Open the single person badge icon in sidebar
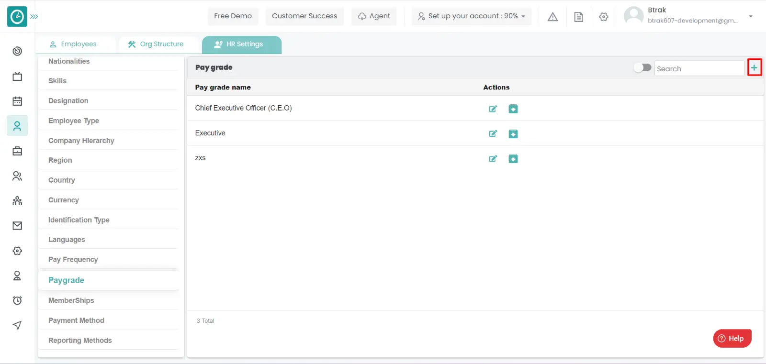The height and width of the screenshot is (364, 766). (17, 276)
